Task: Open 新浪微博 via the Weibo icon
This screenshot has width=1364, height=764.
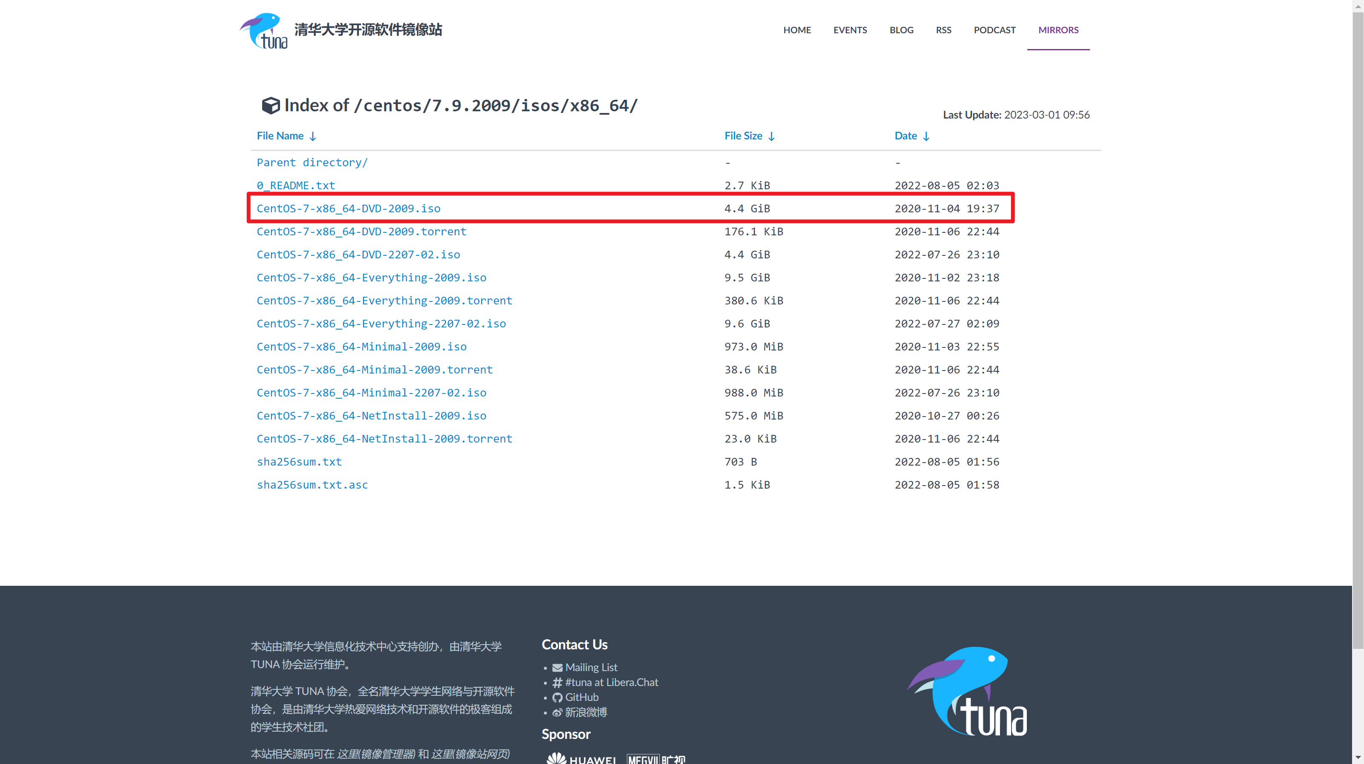Action: [557, 712]
